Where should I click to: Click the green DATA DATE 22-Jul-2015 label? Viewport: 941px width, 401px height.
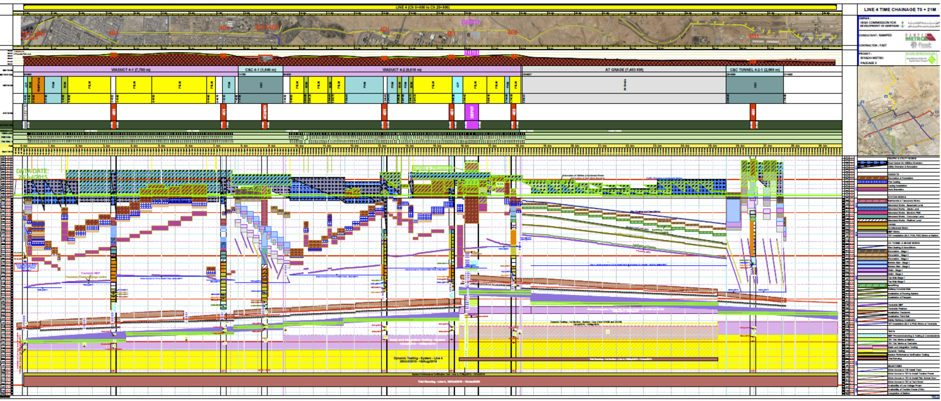coord(32,174)
